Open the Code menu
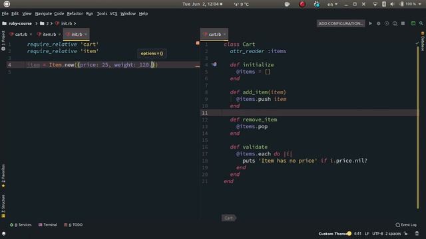Image resolution: width=426 pixels, height=239 pixels. (x=59, y=13)
